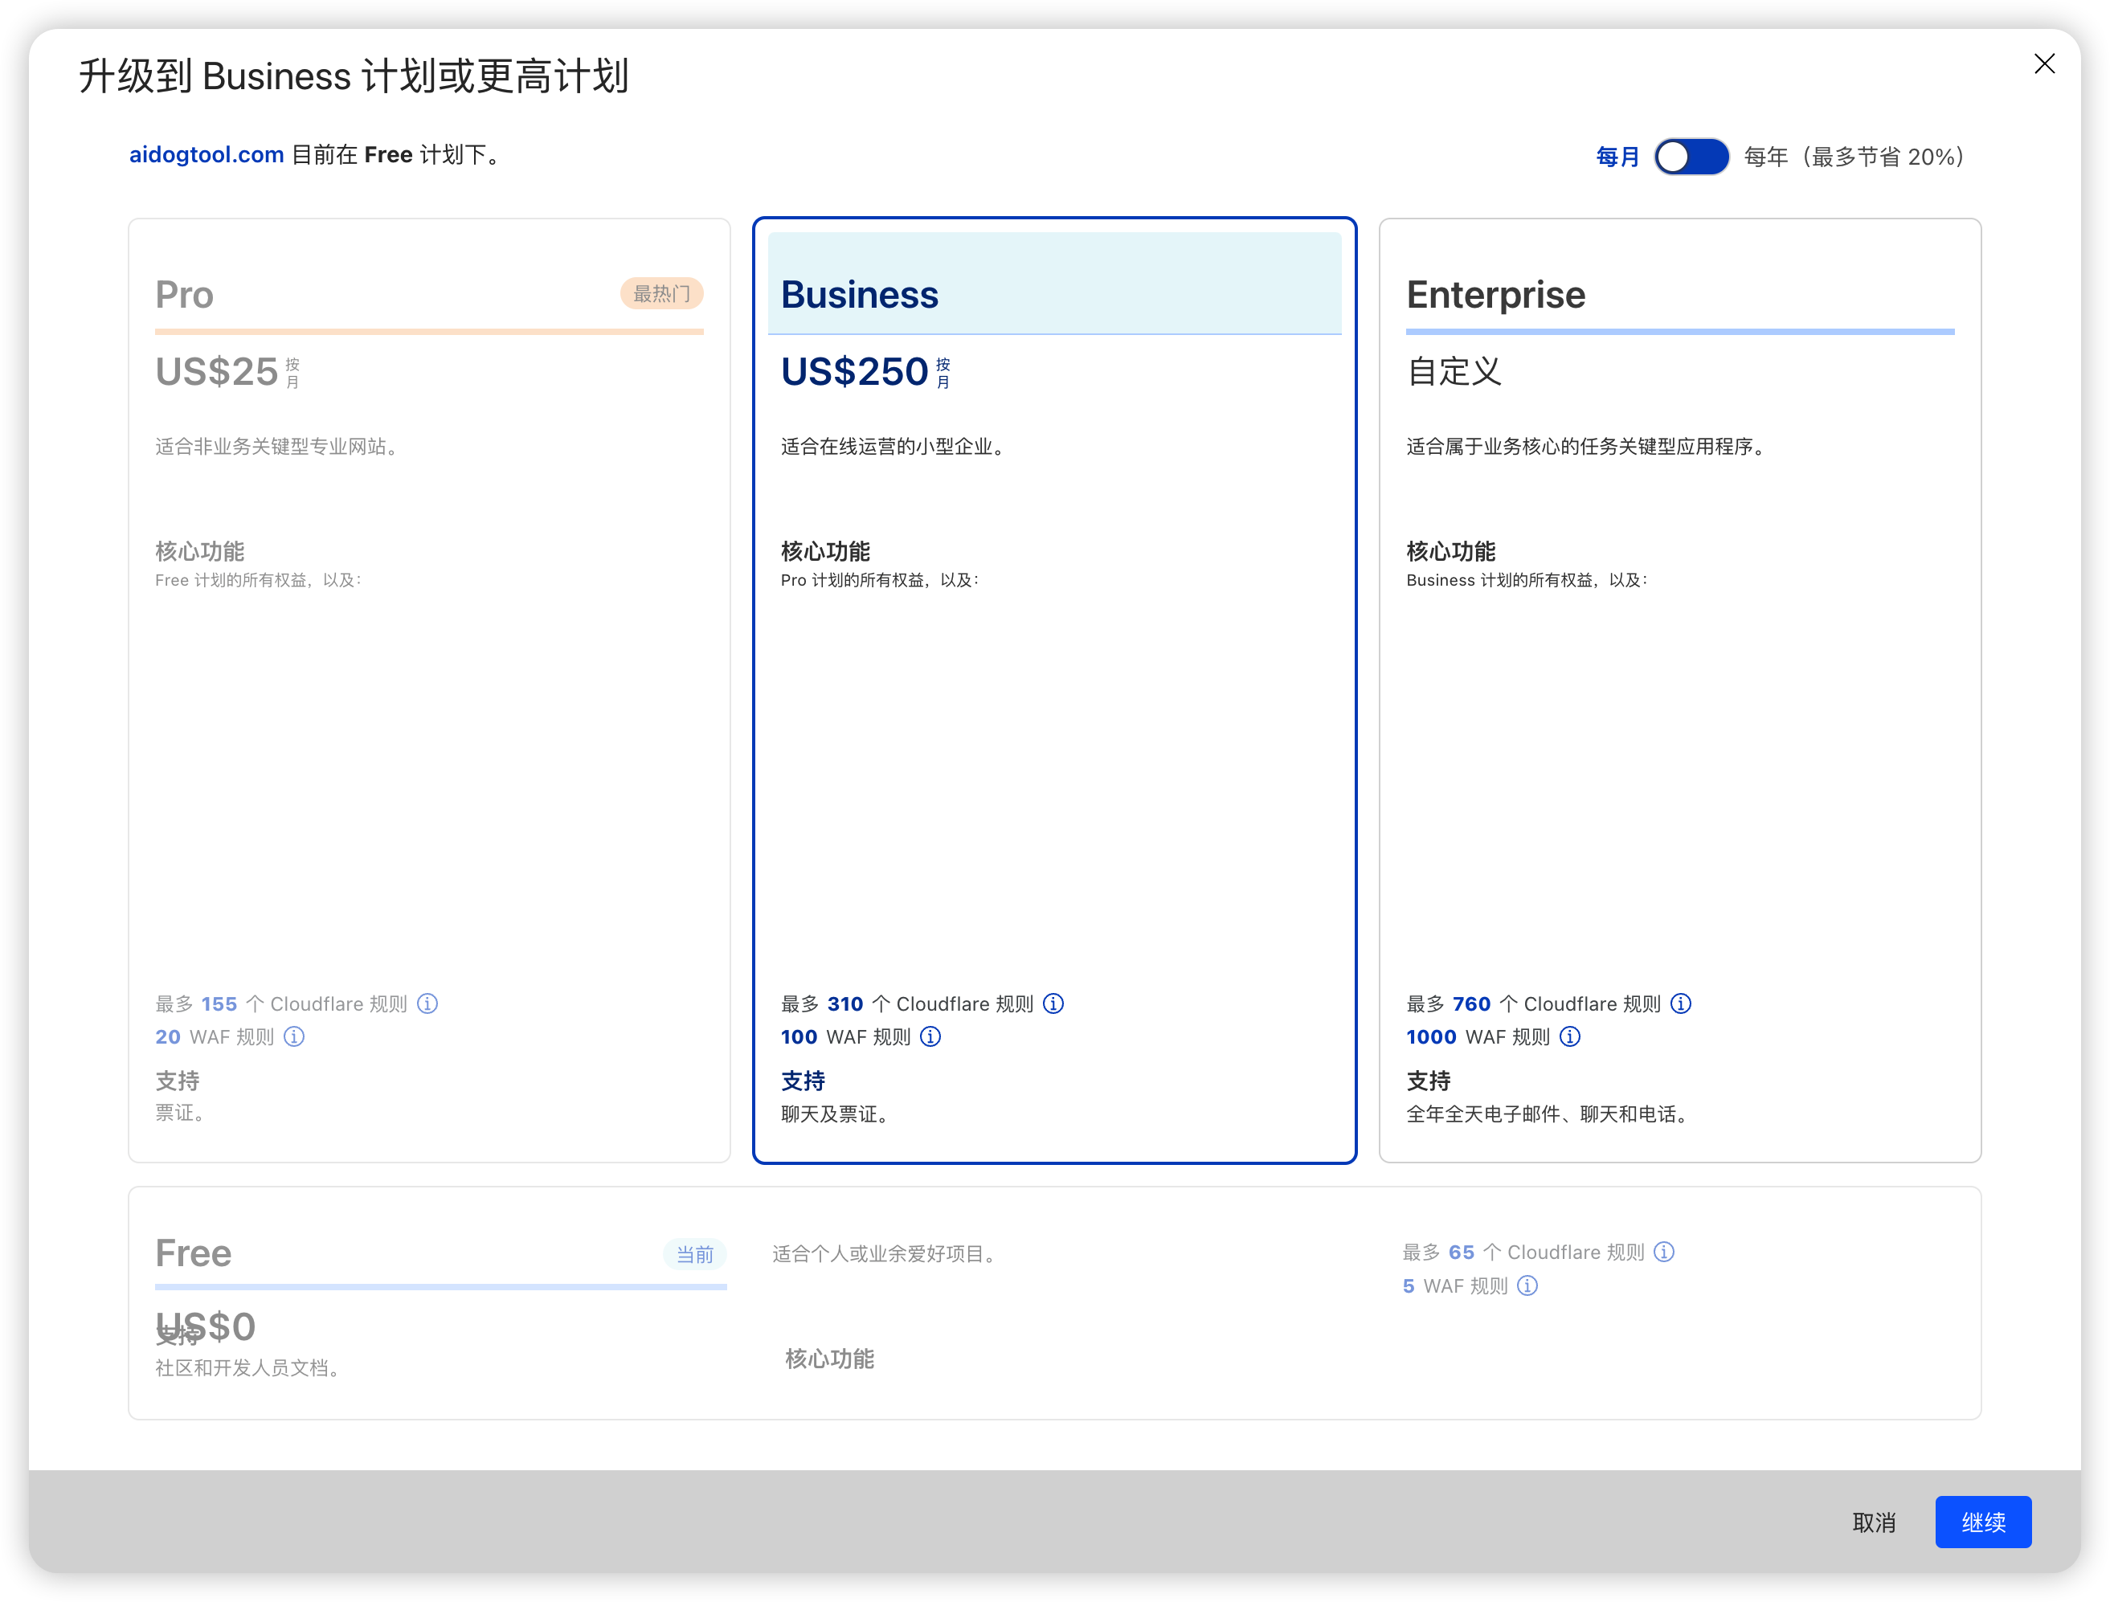Click the 每月 monthly label
The image size is (2110, 1602).
1617,157
